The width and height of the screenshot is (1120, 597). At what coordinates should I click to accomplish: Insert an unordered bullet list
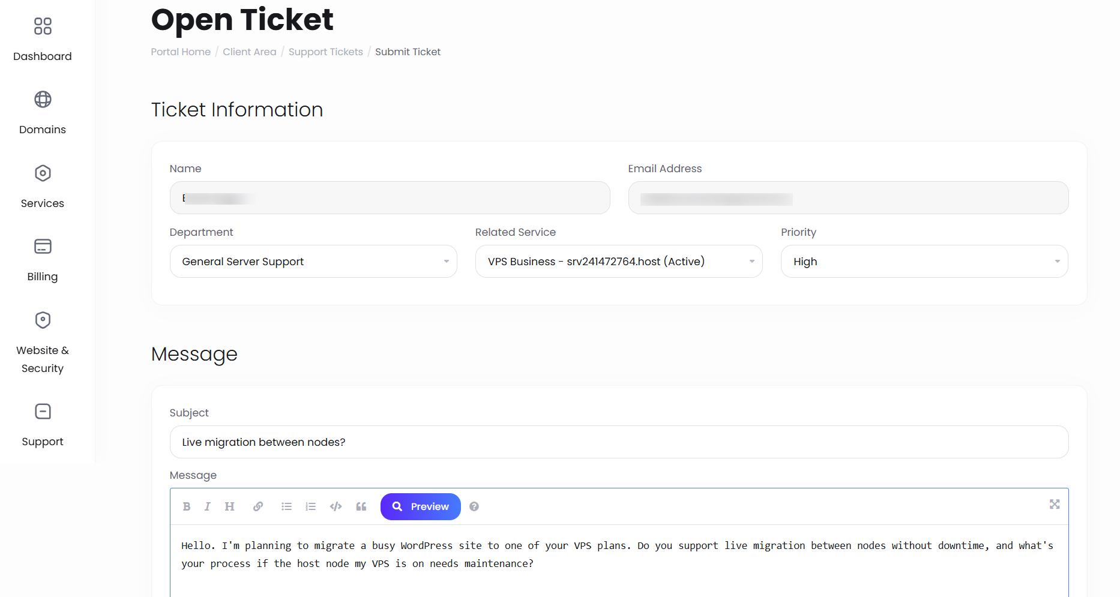pyautogui.click(x=286, y=506)
